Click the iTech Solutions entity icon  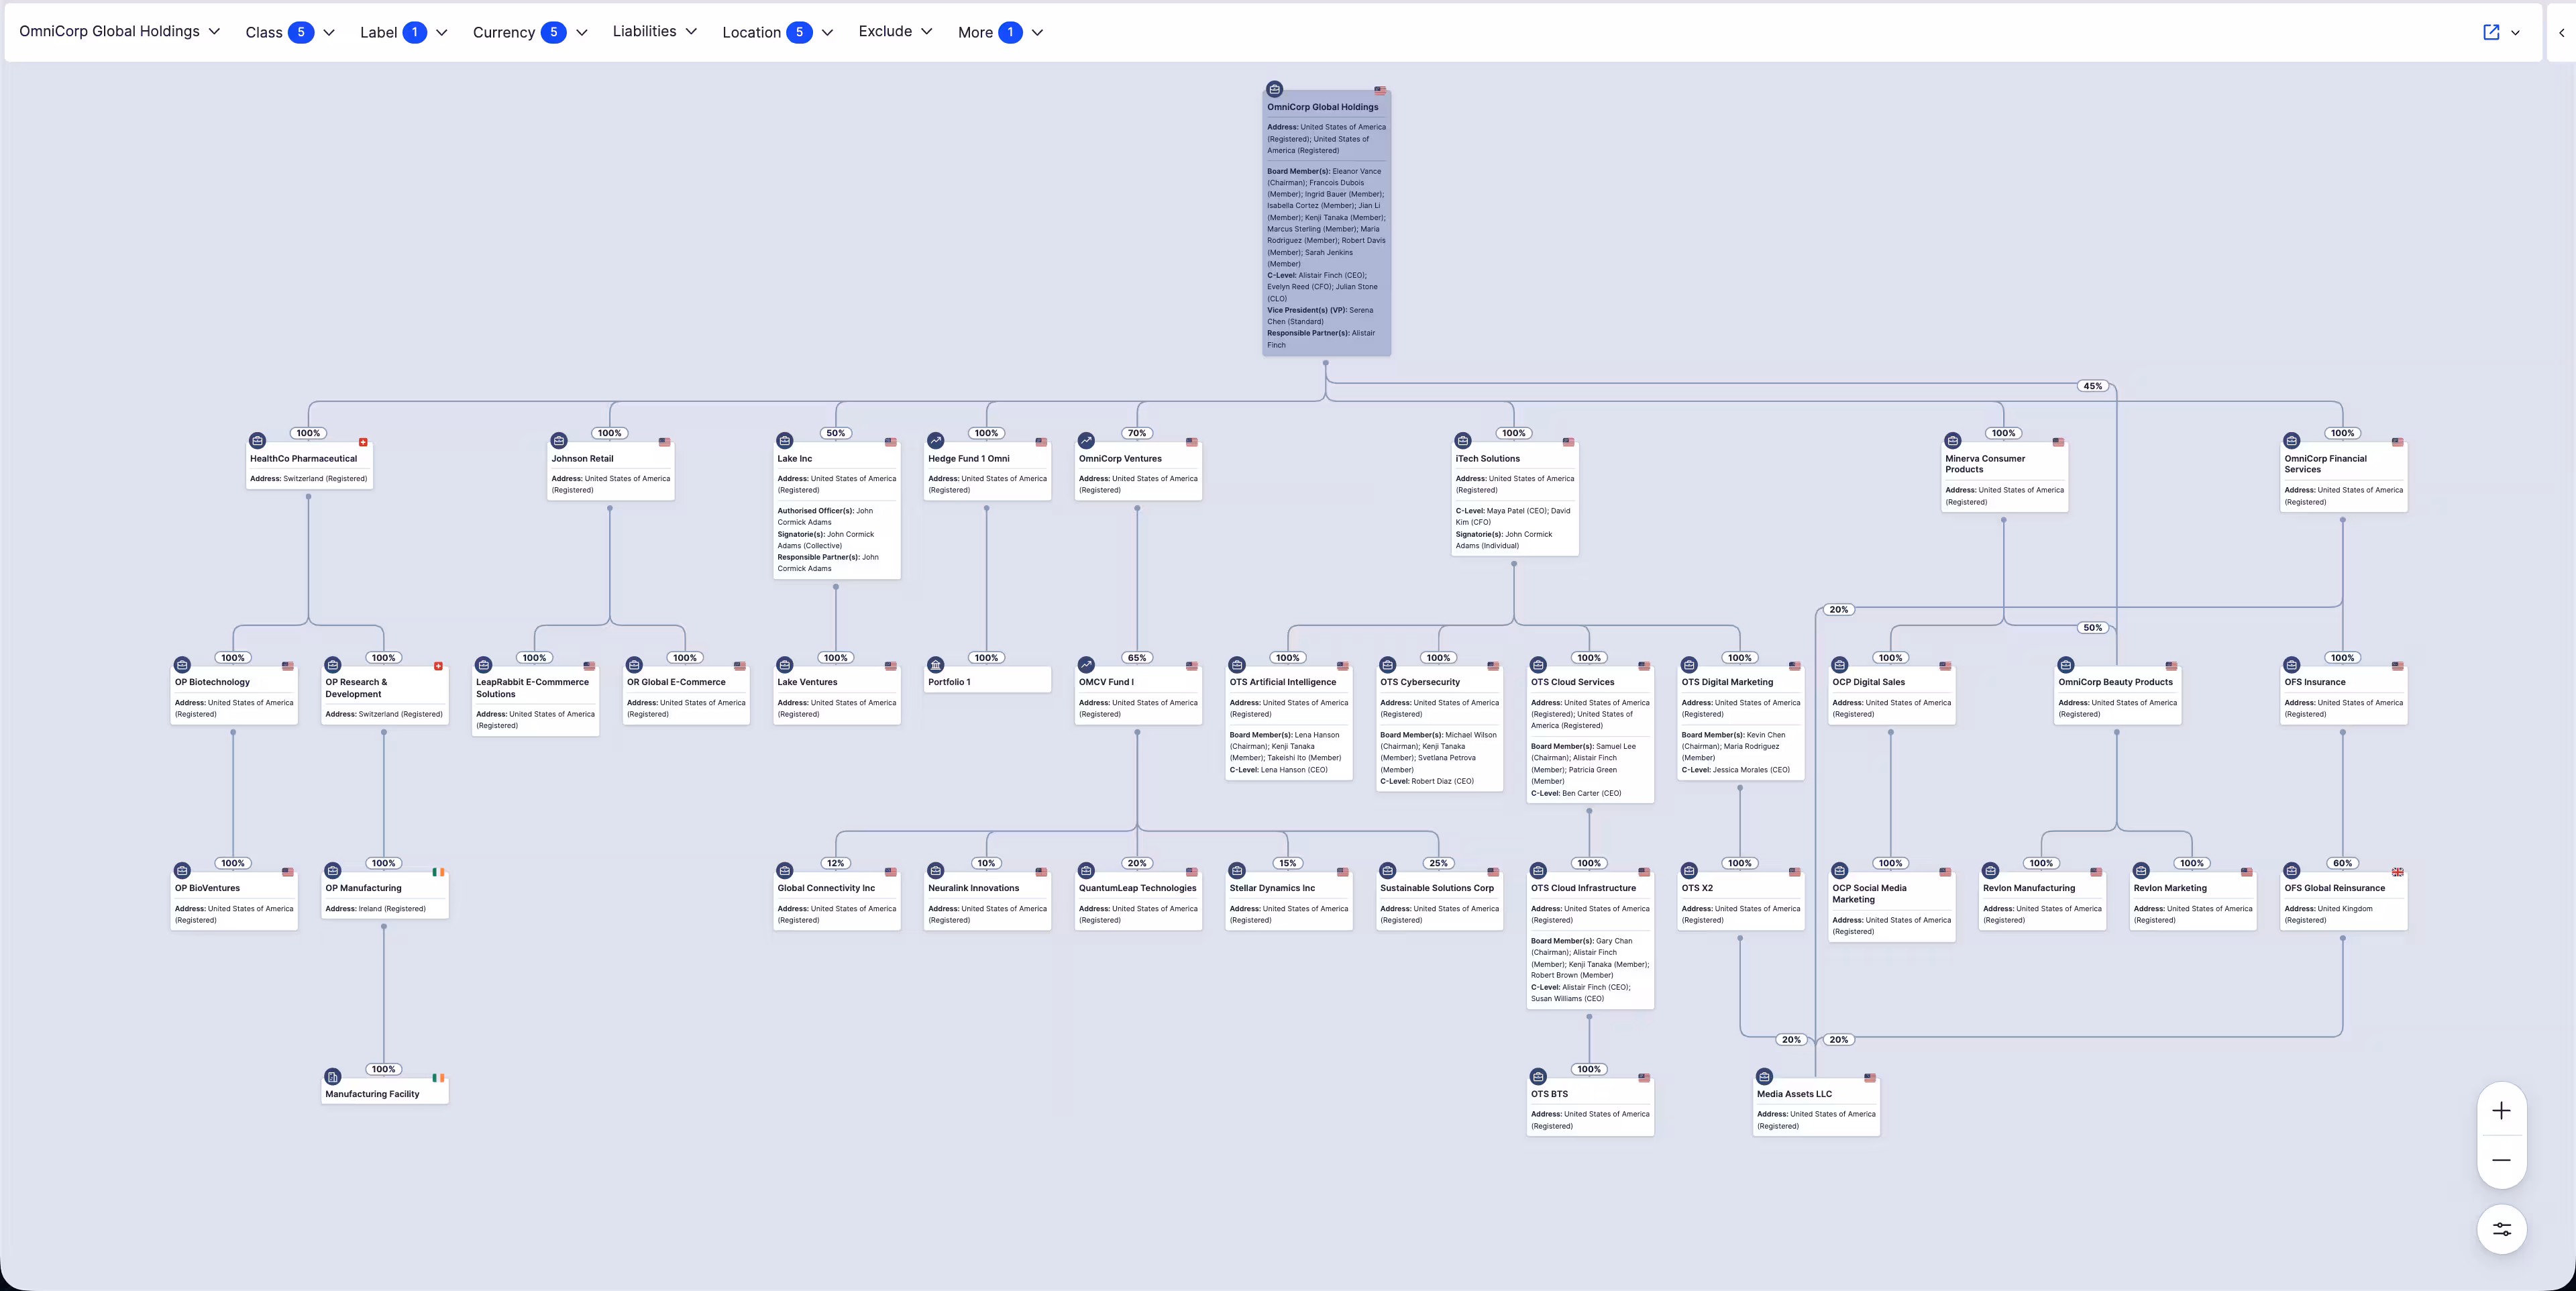click(1463, 441)
